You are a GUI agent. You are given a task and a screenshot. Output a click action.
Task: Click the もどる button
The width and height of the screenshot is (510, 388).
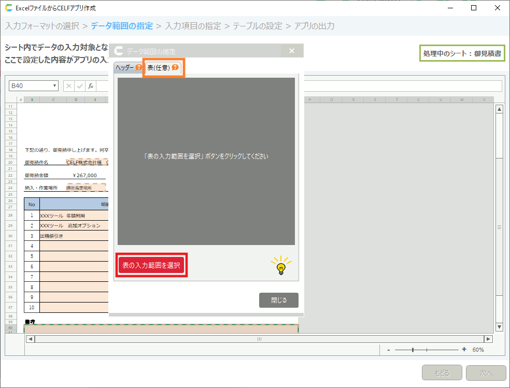442,373
